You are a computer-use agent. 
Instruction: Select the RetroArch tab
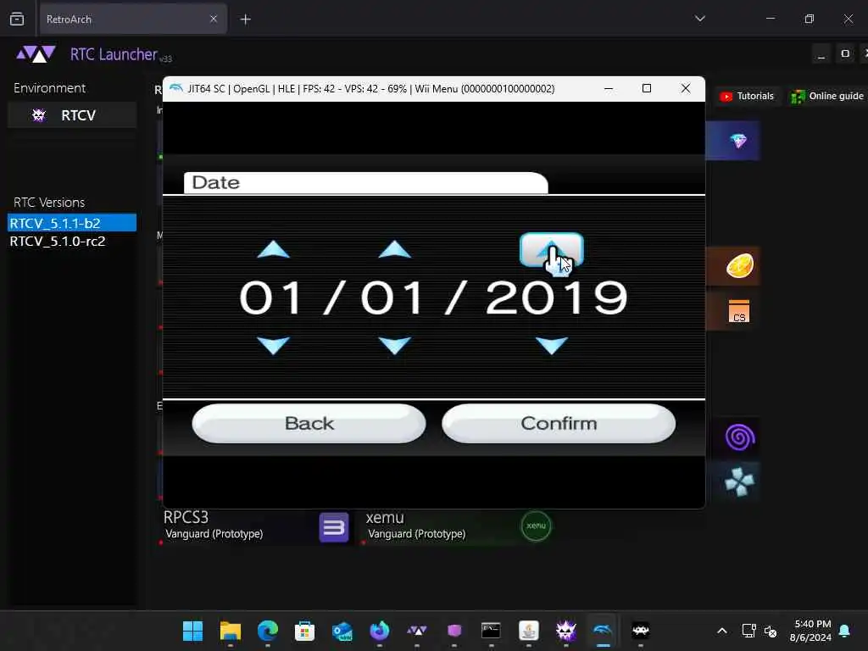click(x=133, y=19)
